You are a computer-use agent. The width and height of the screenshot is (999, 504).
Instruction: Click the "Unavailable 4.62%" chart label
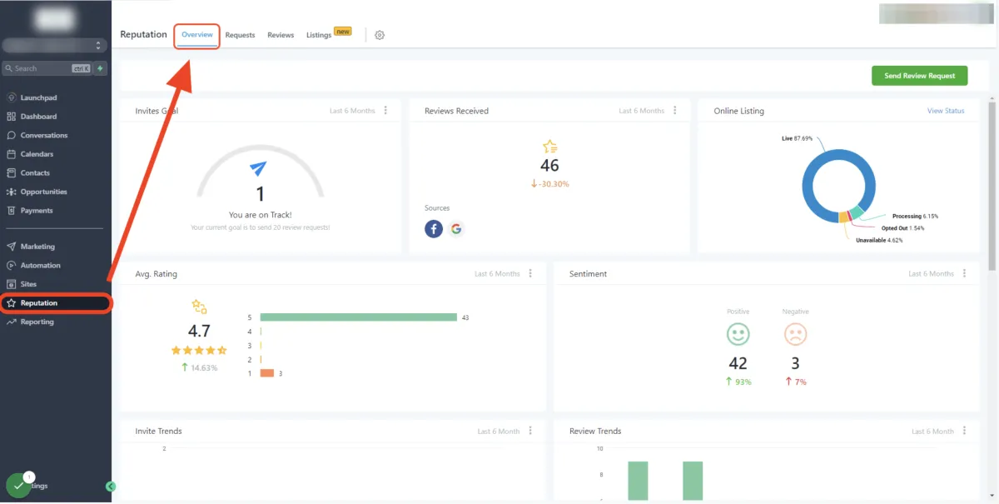pyautogui.click(x=879, y=240)
